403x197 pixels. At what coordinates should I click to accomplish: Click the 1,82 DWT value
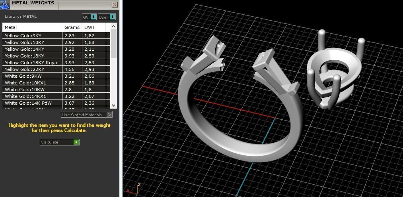[x=90, y=36]
